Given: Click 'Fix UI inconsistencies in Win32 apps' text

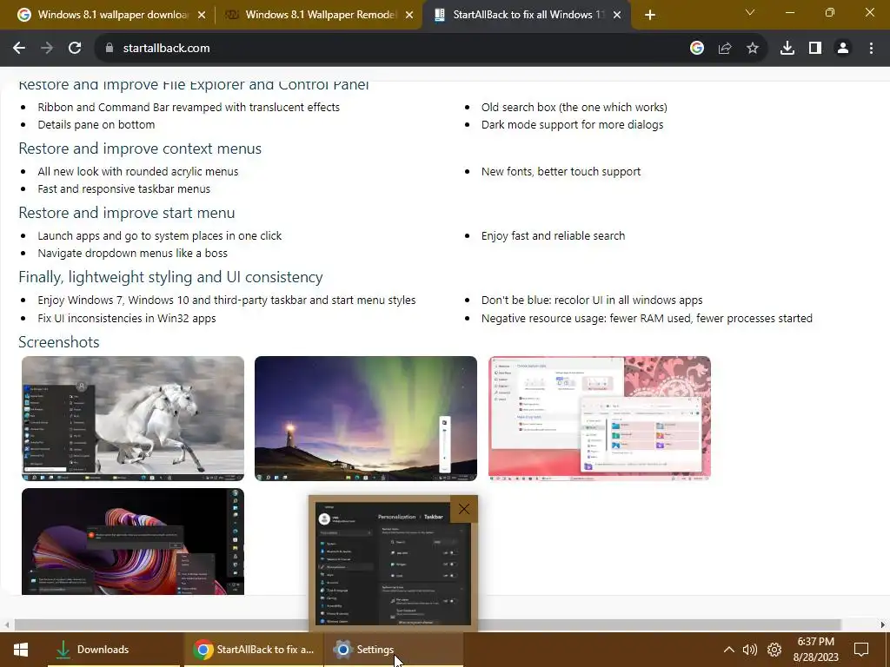Looking at the screenshot, I should tap(127, 318).
